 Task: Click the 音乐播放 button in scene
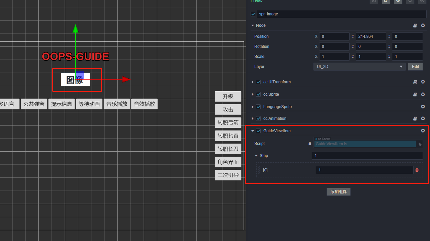(117, 104)
